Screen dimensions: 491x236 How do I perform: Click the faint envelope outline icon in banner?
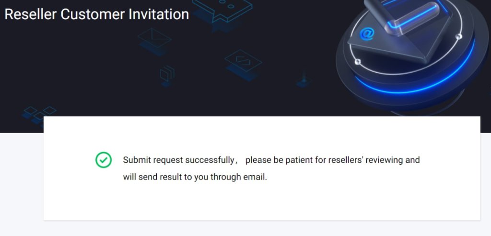click(x=154, y=36)
